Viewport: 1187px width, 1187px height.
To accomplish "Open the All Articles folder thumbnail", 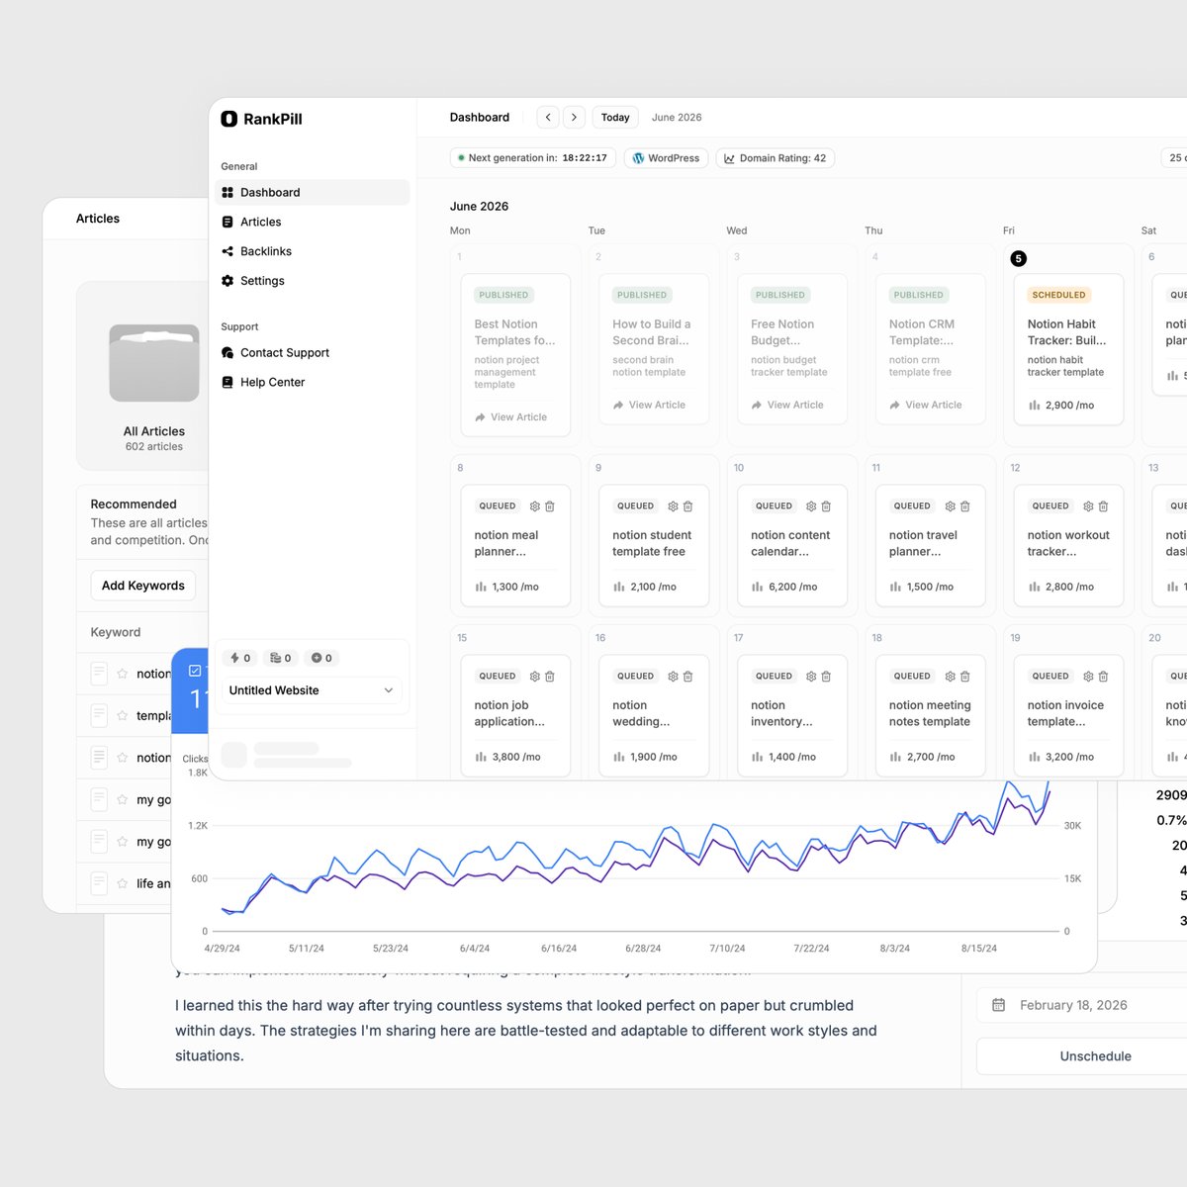I will coord(154,363).
